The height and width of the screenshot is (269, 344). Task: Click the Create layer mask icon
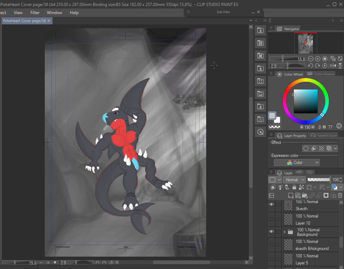(x=326, y=195)
